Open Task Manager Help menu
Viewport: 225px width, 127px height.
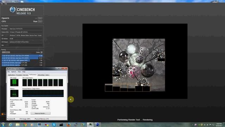click(x=24, y=72)
